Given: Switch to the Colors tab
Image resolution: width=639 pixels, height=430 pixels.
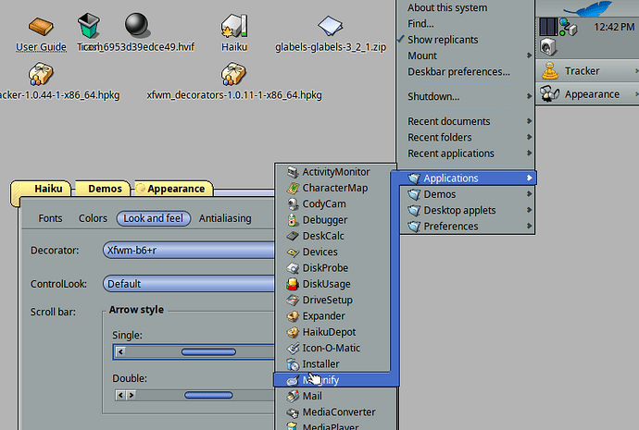Looking at the screenshot, I should click(93, 218).
